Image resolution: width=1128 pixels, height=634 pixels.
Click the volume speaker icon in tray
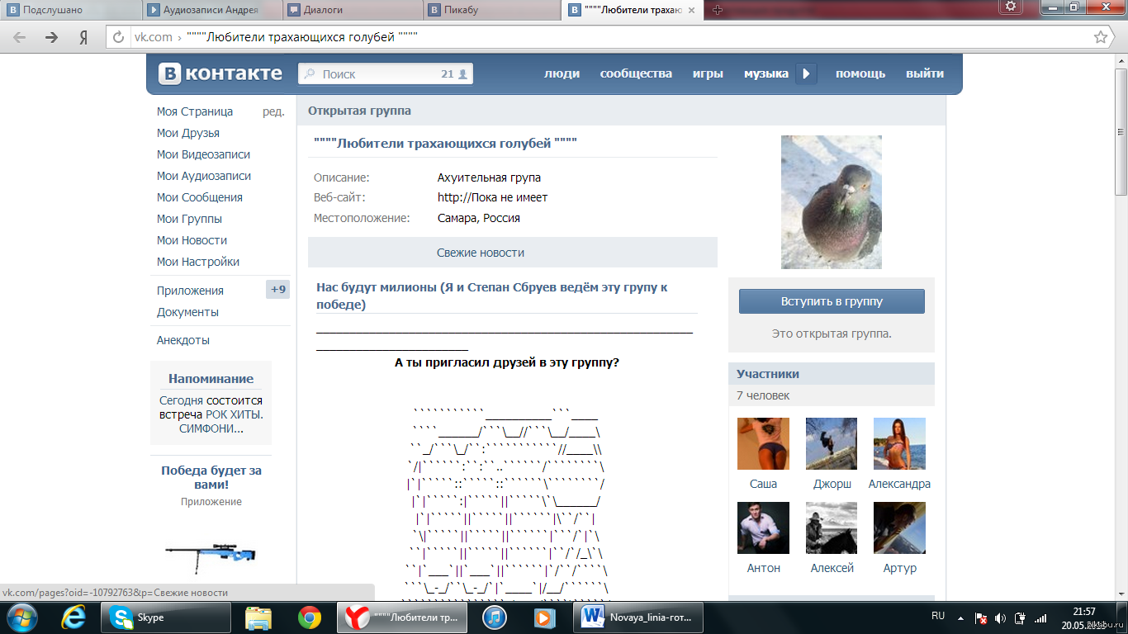[x=1000, y=617]
